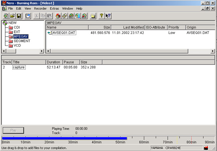Screen dimensions: 217x151
Task: Click the Track column header
Action: (7, 62)
